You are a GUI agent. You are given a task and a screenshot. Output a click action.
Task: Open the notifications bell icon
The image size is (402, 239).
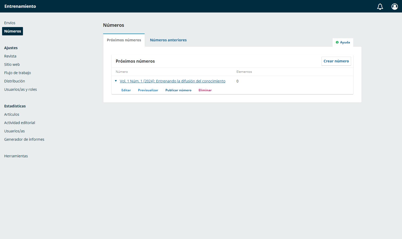point(380,7)
